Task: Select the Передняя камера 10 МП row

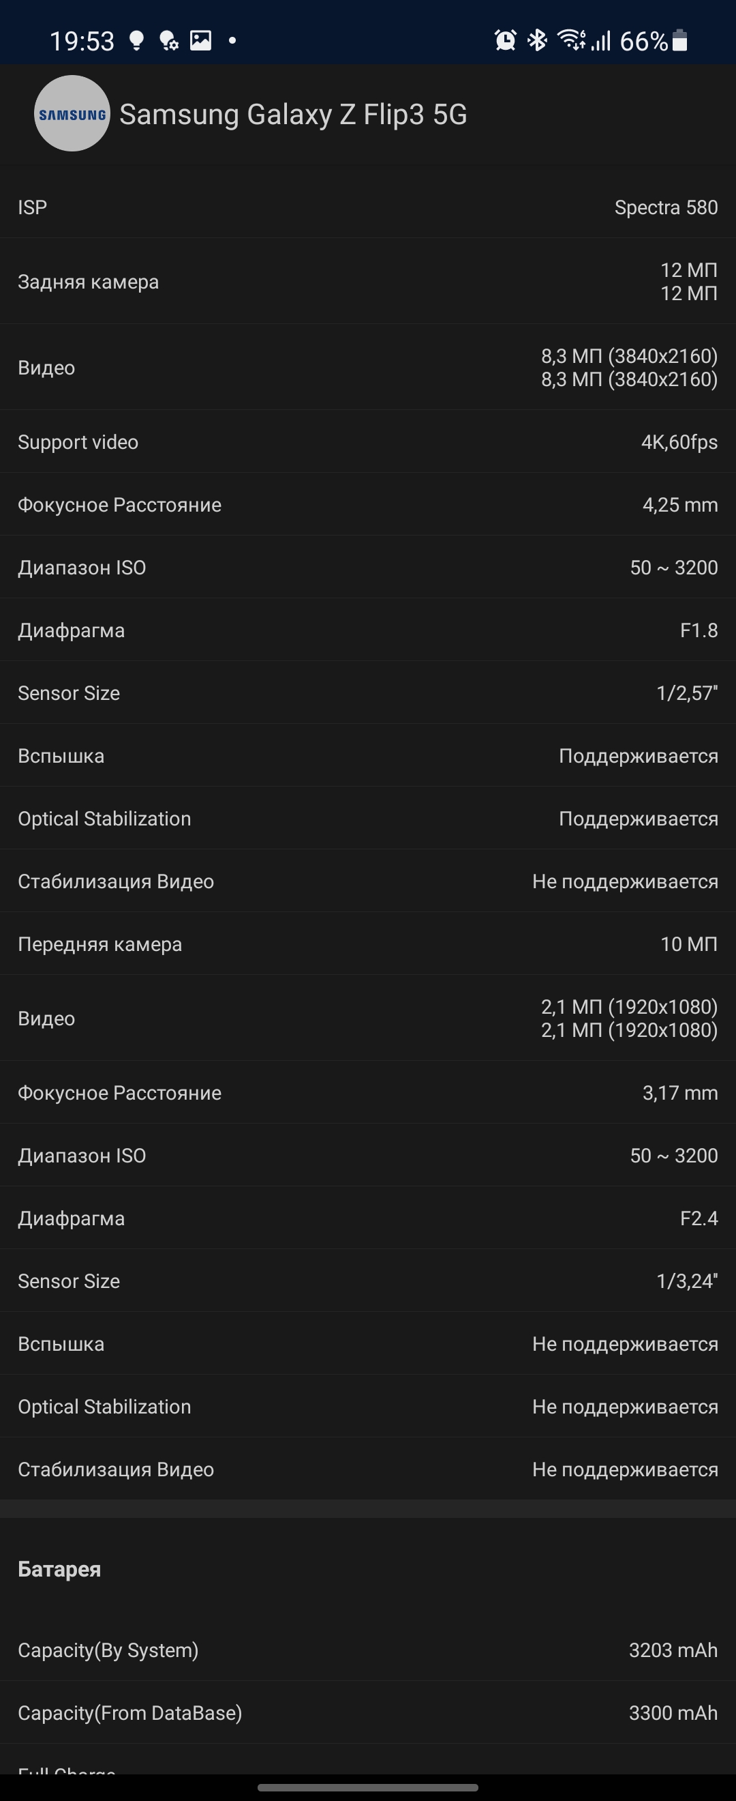Action: click(368, 944)
